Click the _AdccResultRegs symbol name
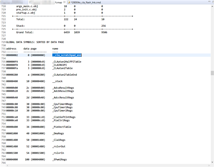 [x=63, y=98]
